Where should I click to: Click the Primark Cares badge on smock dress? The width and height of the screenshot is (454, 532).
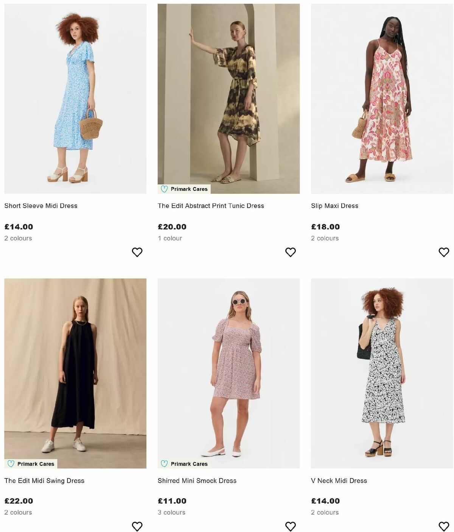point(184,463)
